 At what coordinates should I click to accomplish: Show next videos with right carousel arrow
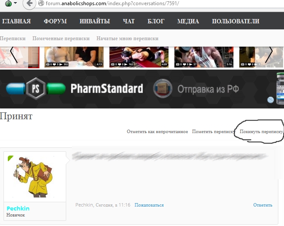tap(269, 55)
